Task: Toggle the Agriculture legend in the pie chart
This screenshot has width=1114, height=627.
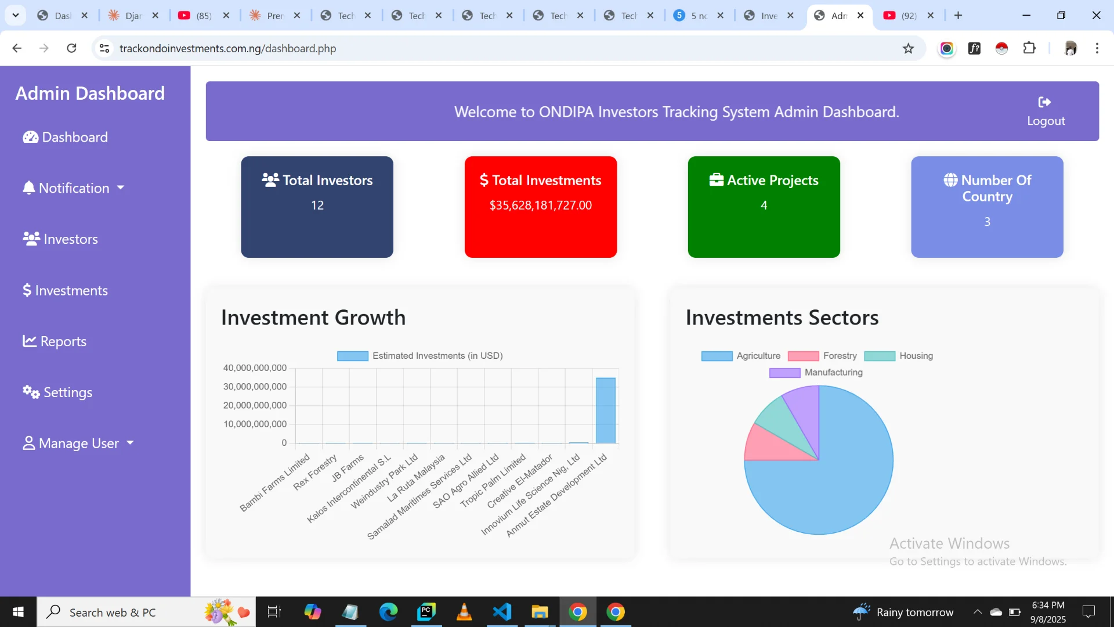Action: pos(717,356)
